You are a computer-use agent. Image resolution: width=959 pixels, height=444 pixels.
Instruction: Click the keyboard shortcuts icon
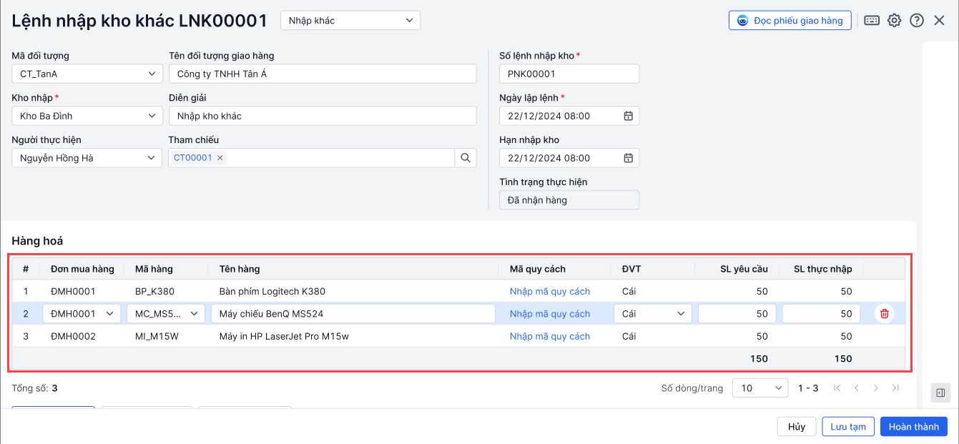(x=872, y=21)
